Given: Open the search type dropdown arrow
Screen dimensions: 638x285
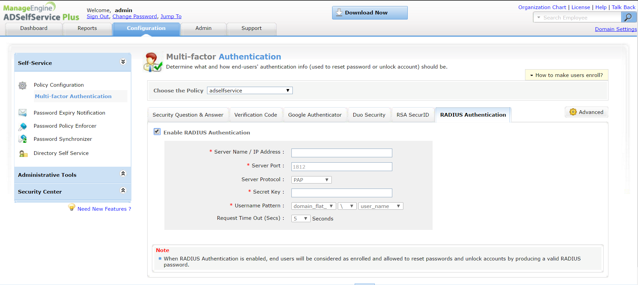Looking at the screenshot, I should click(539, 17).
